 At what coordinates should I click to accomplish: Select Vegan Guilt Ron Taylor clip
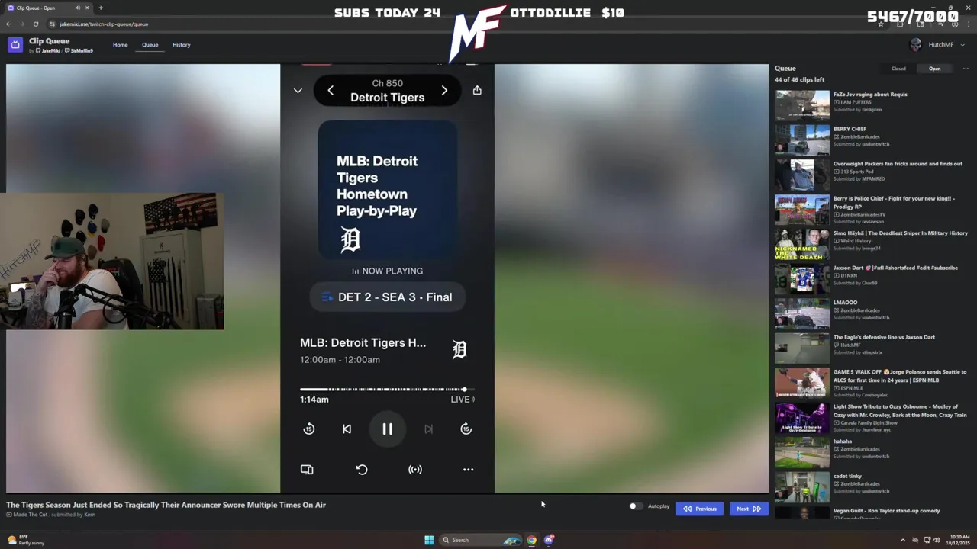pos(872,512)
